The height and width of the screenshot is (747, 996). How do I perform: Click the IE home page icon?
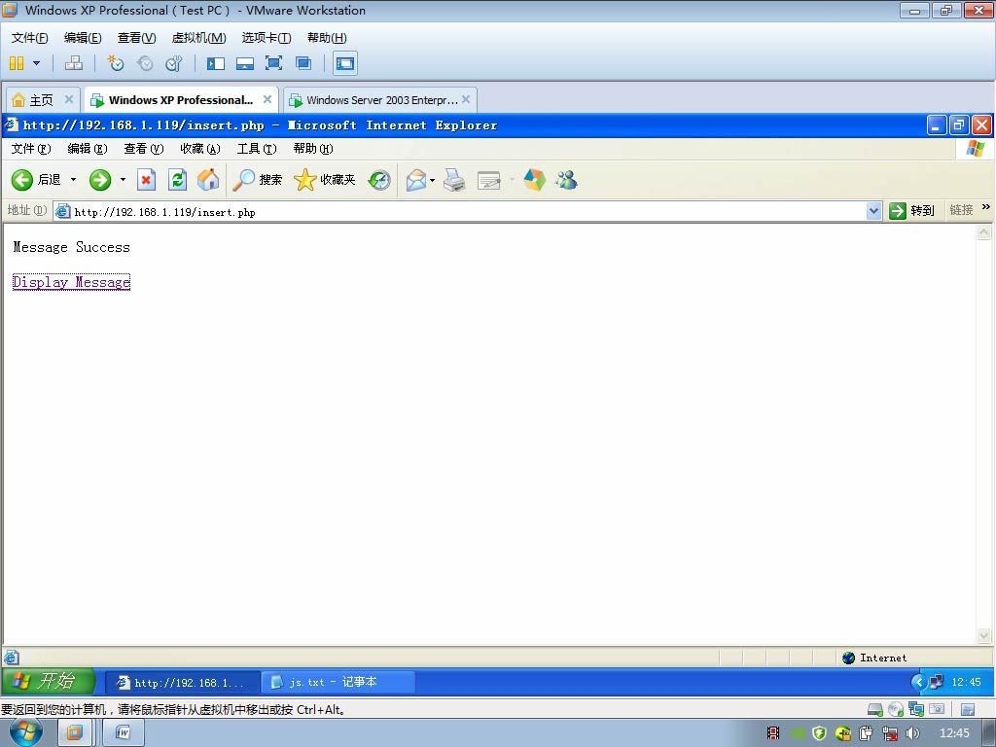(x=208, y=180)
